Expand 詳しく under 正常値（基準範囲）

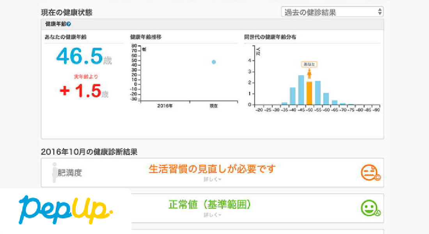pos(212,215)
